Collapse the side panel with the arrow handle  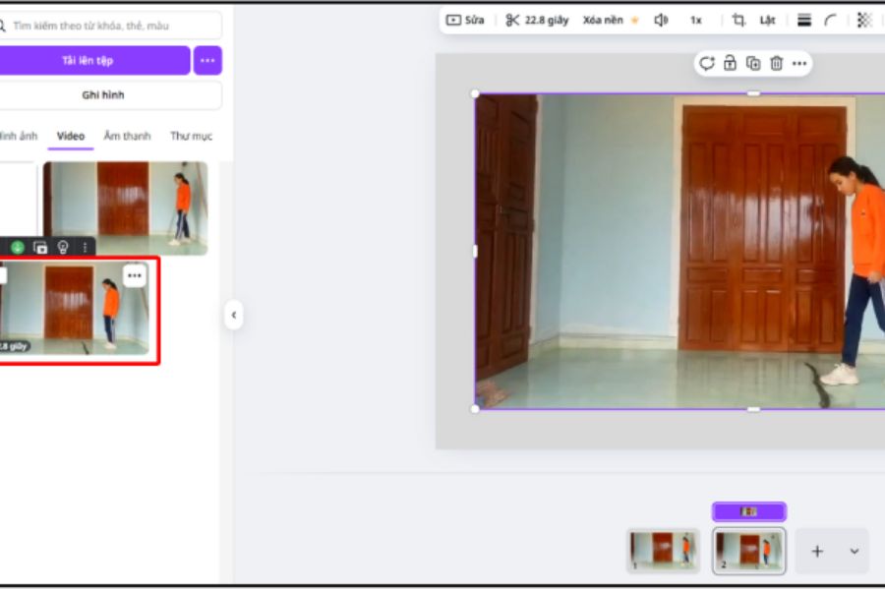[233, 316]
